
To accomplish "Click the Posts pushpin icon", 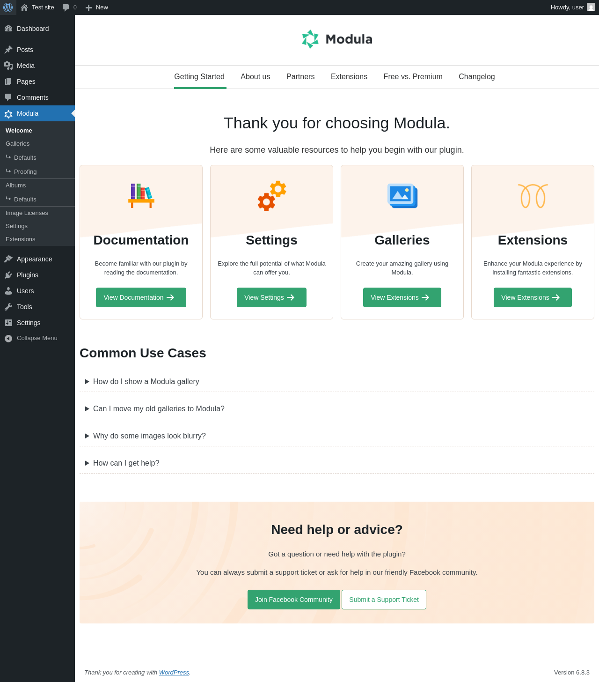I will pos(8,50).
